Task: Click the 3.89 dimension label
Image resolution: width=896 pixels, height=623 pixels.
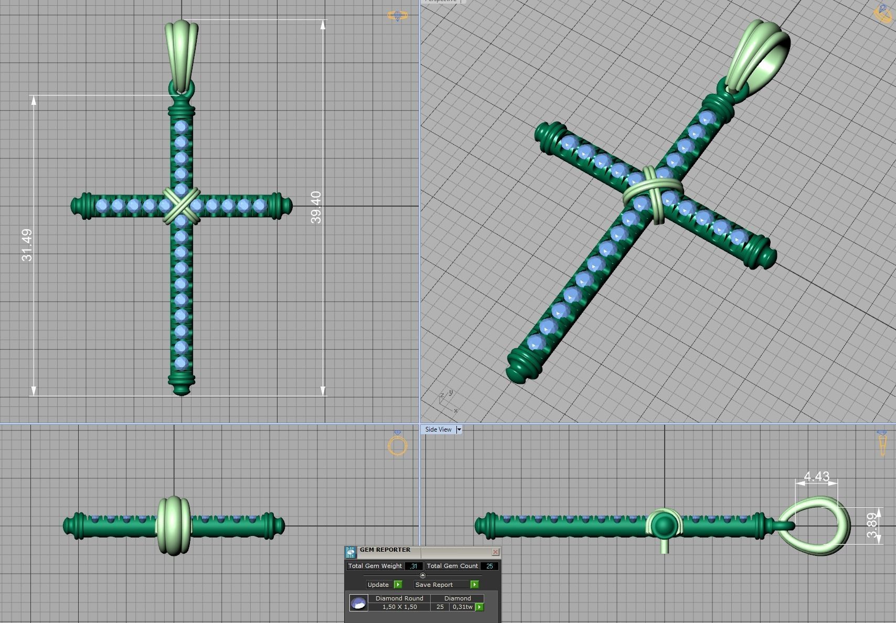Action: (872, 525)
